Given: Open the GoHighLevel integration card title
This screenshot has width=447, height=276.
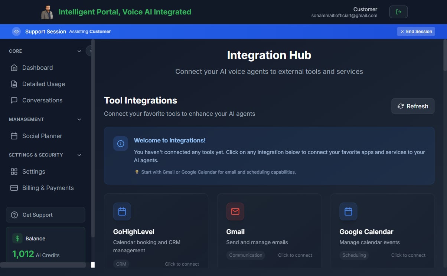Looking at the screenshot, I should 134,232.
